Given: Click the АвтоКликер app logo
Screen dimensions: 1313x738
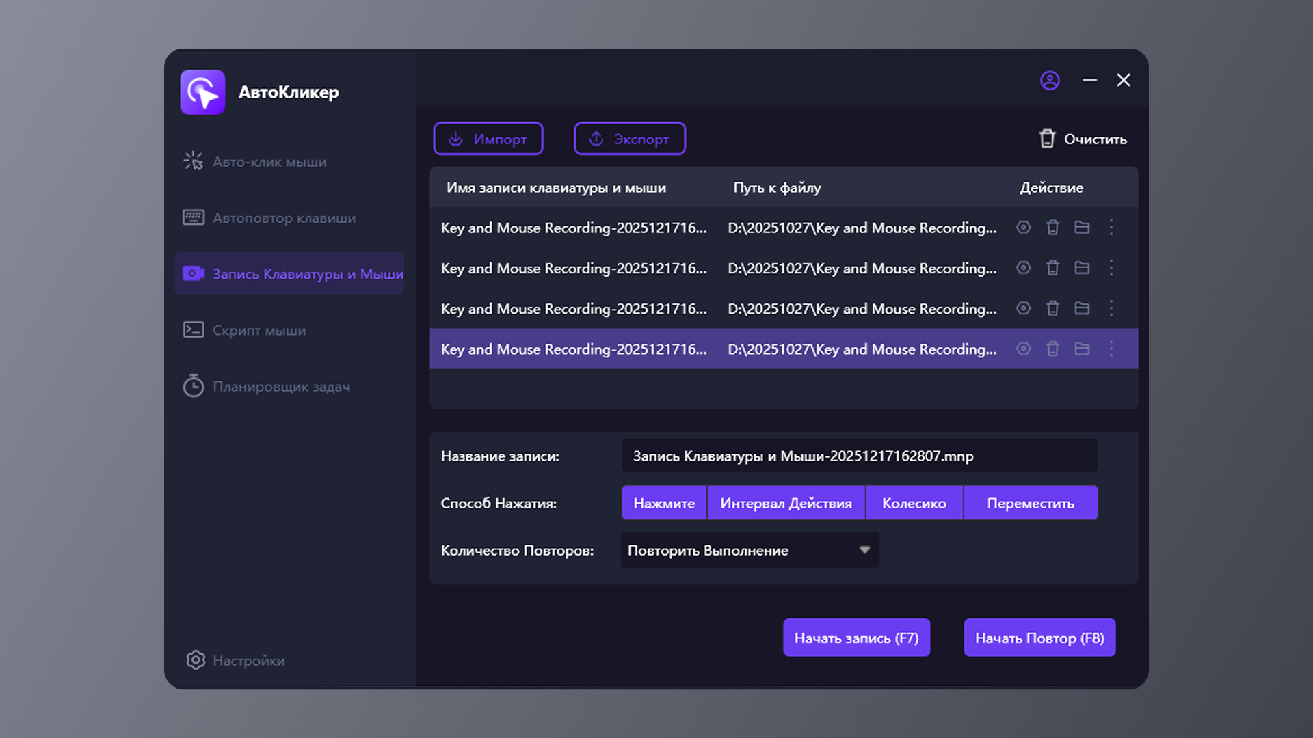Looking at the screenshot, I should (x=202, y=92).
